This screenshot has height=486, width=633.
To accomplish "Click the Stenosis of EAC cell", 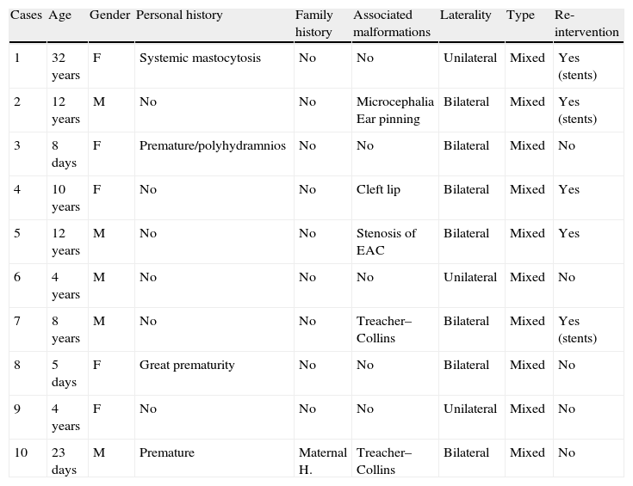I will tap(386, 242).
